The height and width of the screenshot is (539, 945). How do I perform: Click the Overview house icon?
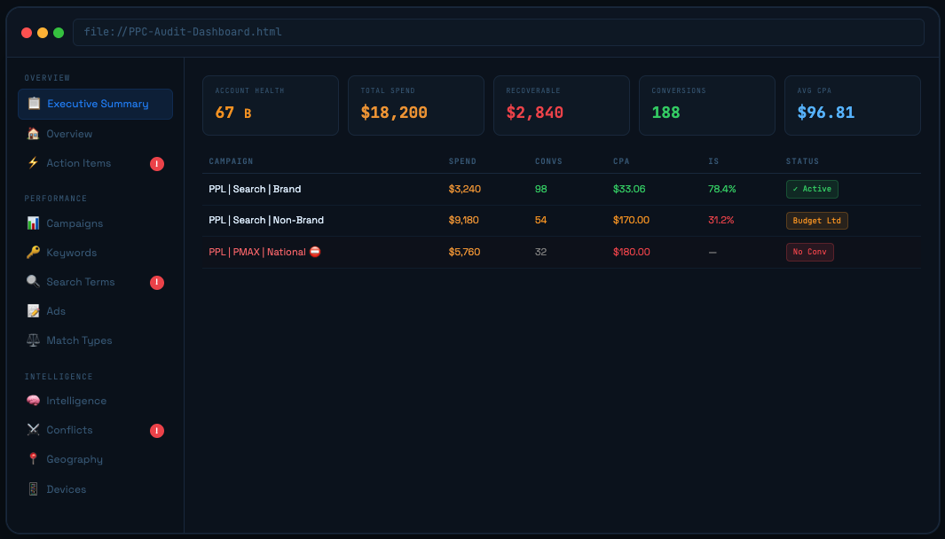pyautogui.click(x=34, y=134)
